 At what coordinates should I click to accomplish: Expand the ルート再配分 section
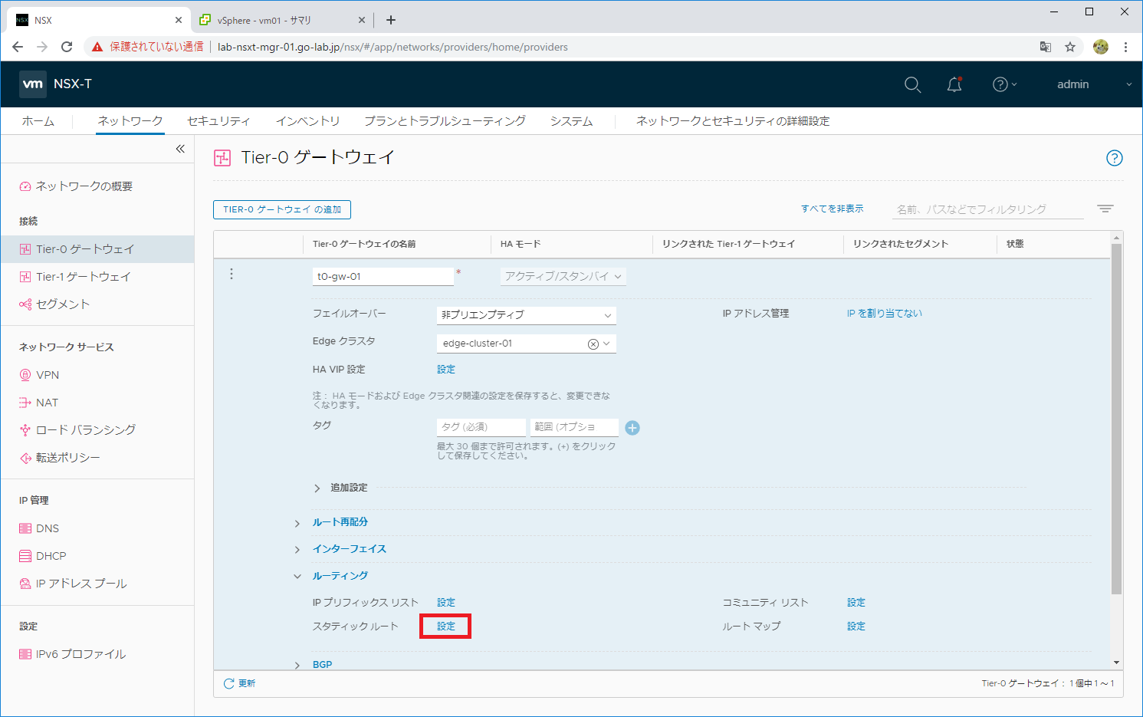coord(297,523)
